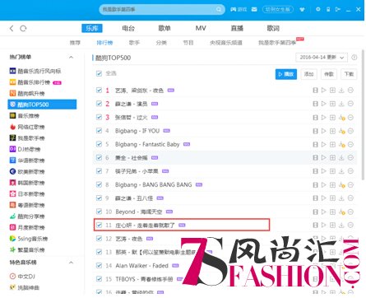Toggle the select-all 全选 checkbox
This screenshot has width=366, height=298.
[x=99, y=73]
